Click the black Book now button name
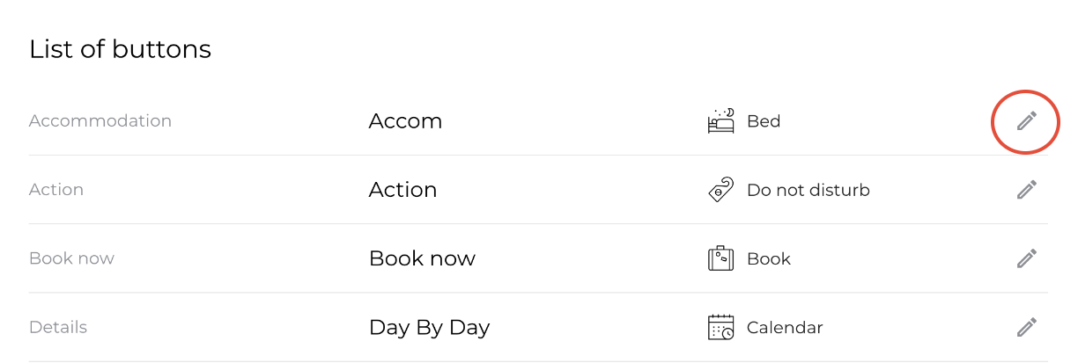The width and height of the screenshot is (1078, 363). click(422, 258)
